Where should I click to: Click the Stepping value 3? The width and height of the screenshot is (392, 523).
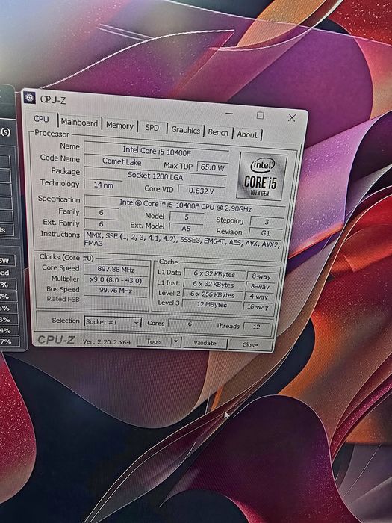pos(267,222)
